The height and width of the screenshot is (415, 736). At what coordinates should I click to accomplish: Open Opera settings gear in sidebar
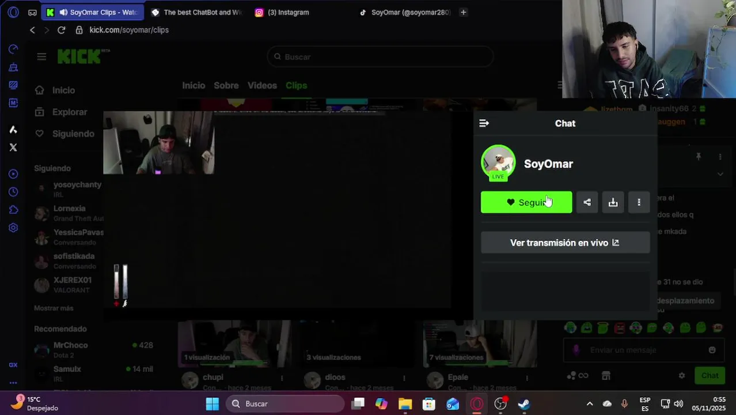pyautogui.click(x=13, y=228)
